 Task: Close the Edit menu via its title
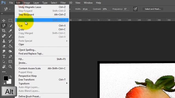point(18,3)
